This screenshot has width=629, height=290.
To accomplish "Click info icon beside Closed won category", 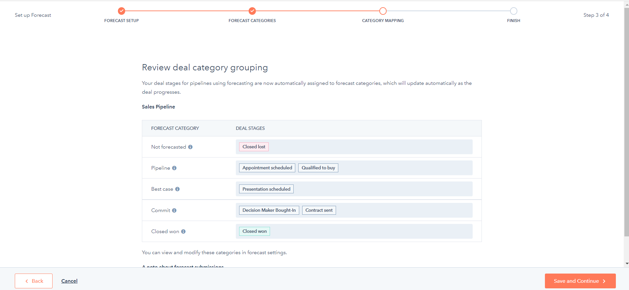I will pos(183,231).
